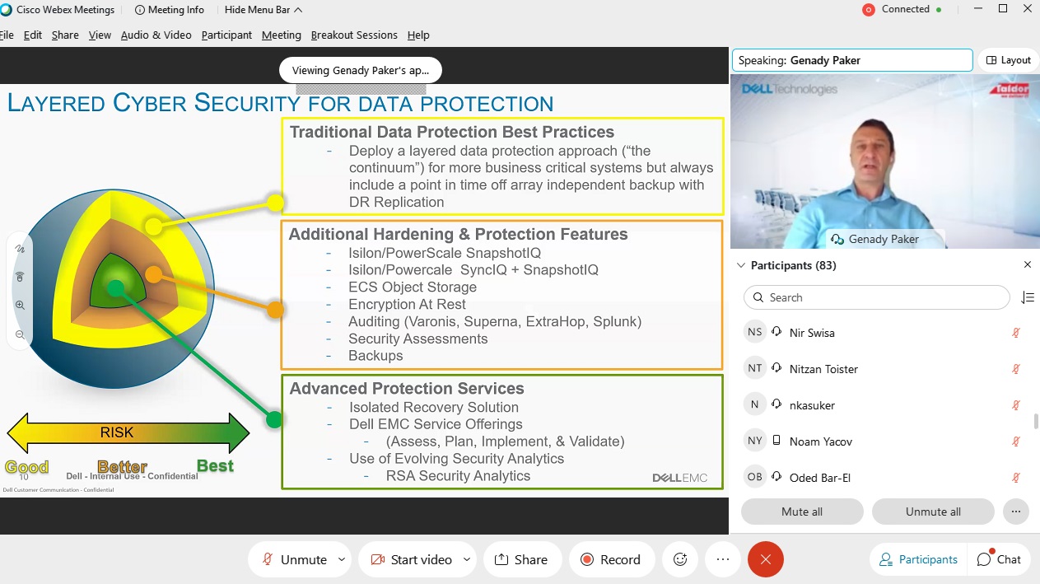The width and height of the screenshot is (1040, 584).
Task: Click the Speaking: Genady Paker field
Action: point(852,60)
